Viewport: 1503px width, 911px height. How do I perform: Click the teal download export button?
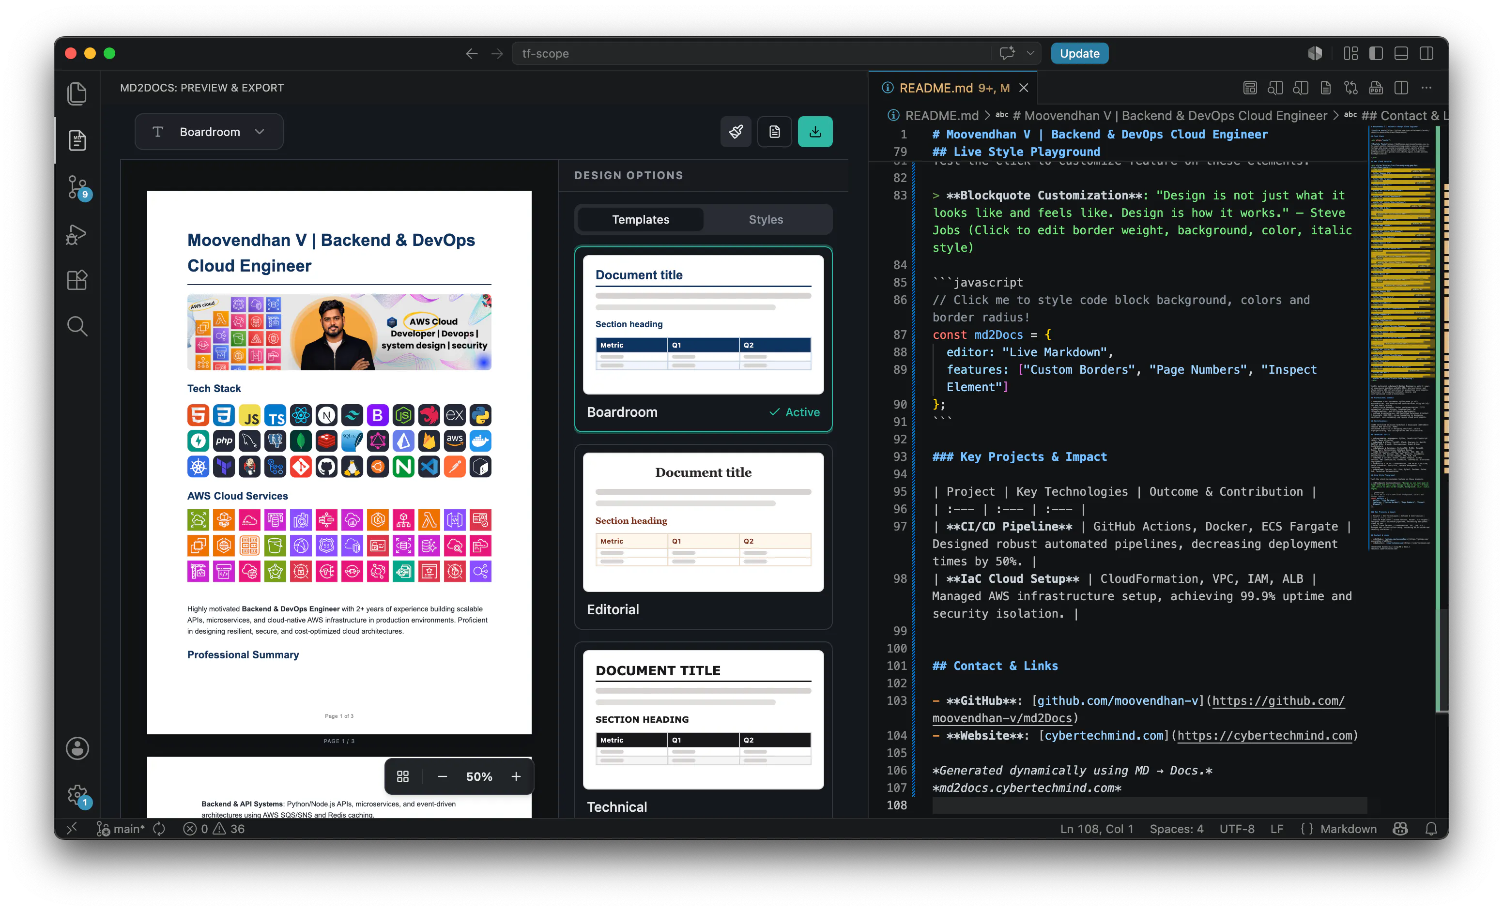pos(815,132)
